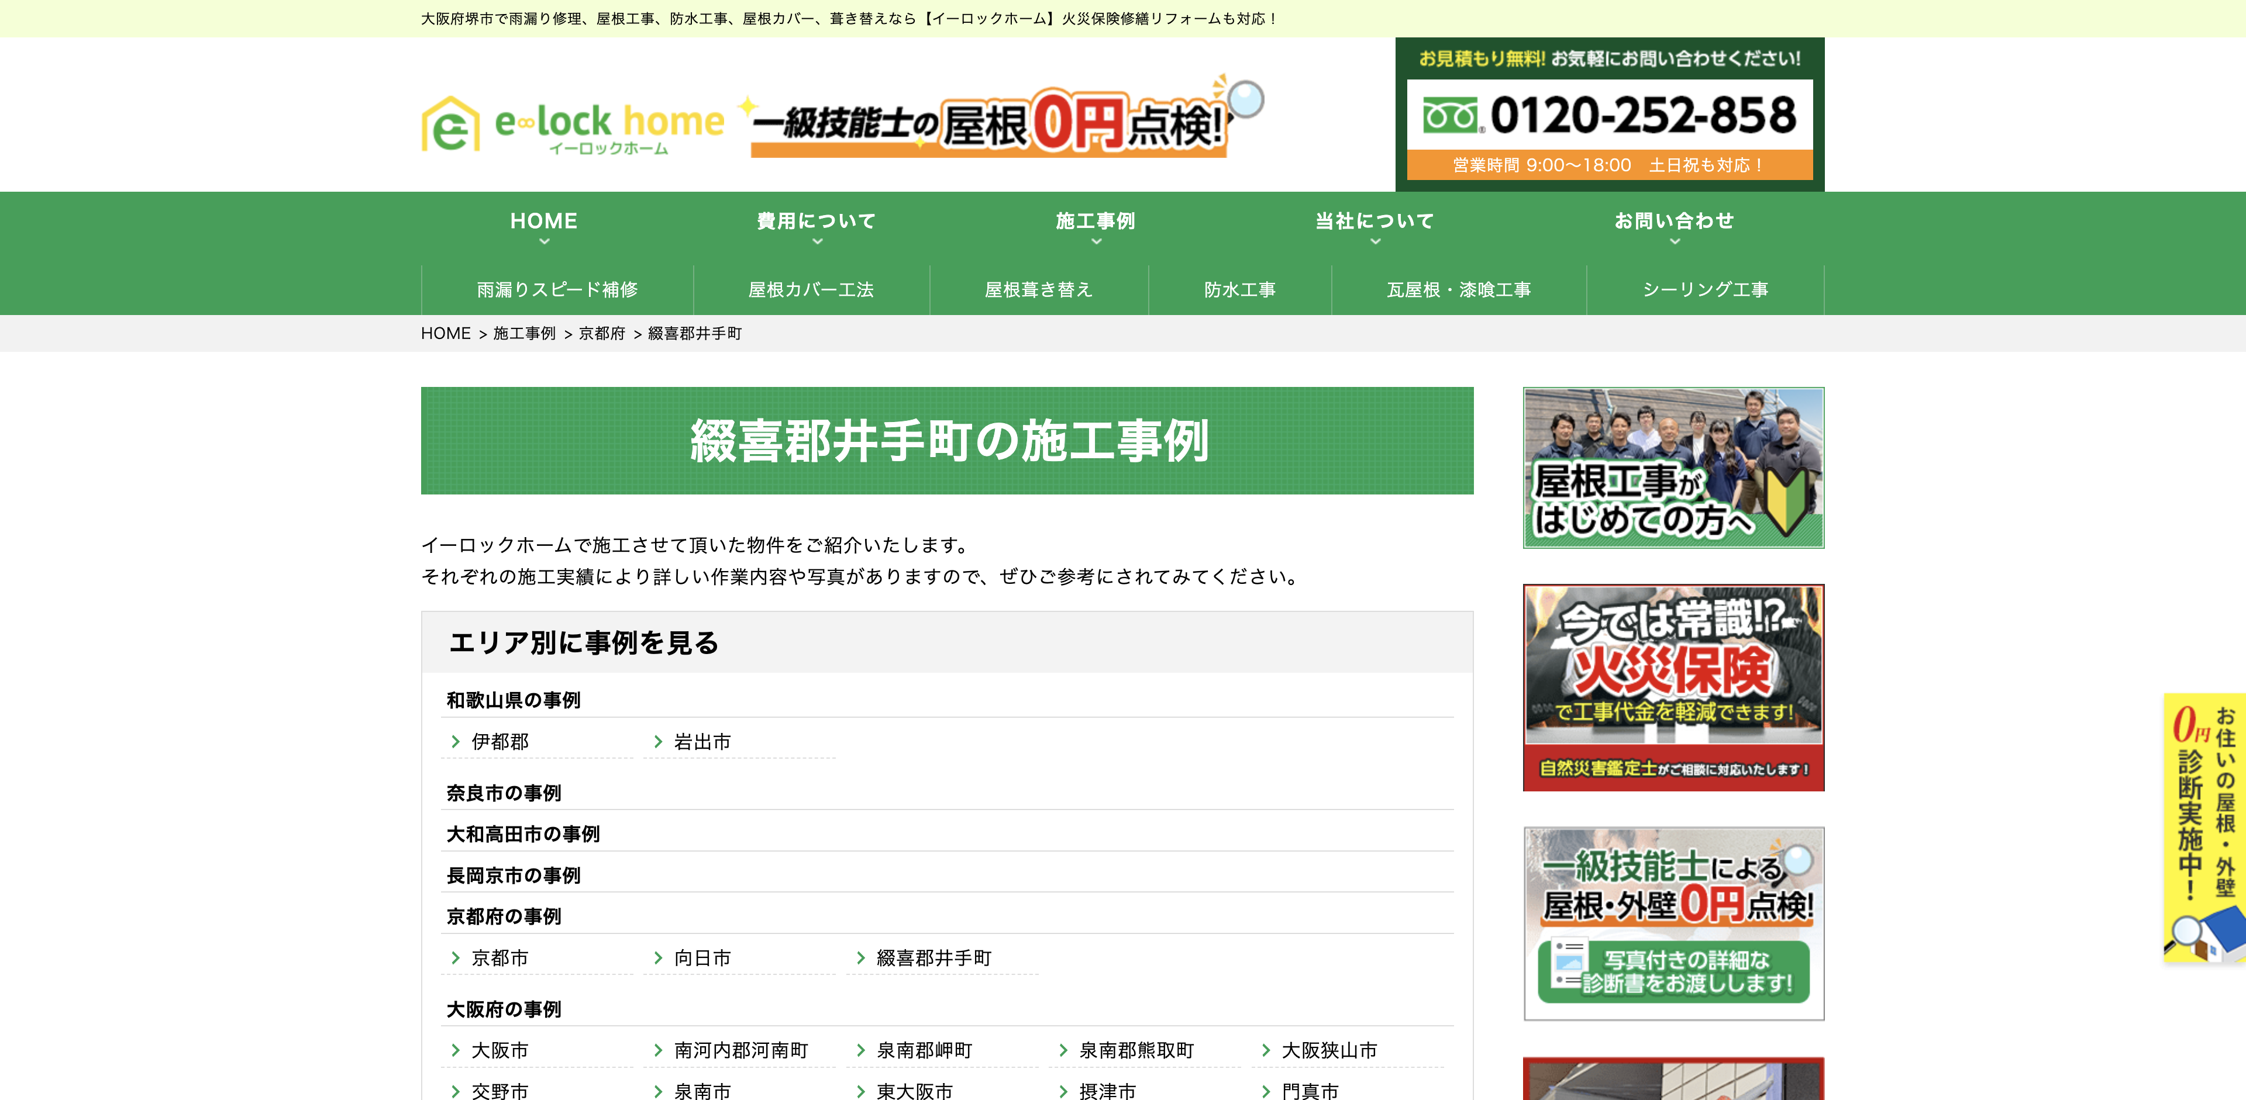Open the お問い合わせ navigation item
This screenshot has width=2246, height=1100.
click(x=1674, y=221)
